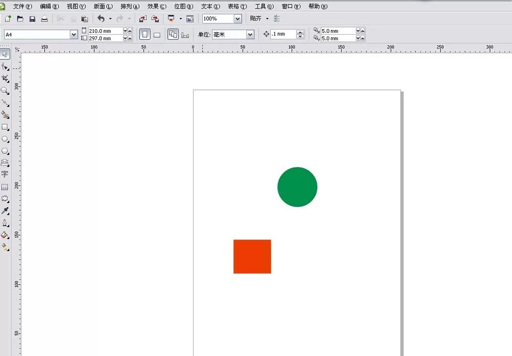Open the 编辑(E) menu
This screenshot has width=512, height=356.
[49, 6]
